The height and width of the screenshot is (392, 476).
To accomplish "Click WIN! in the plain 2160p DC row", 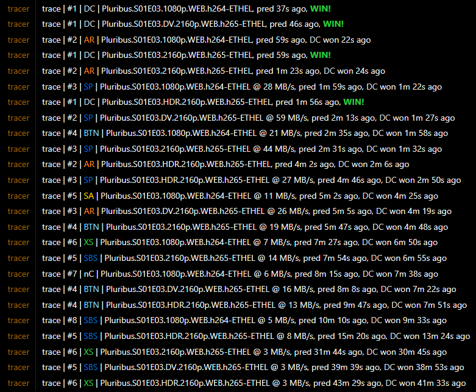I will point(320,55).
